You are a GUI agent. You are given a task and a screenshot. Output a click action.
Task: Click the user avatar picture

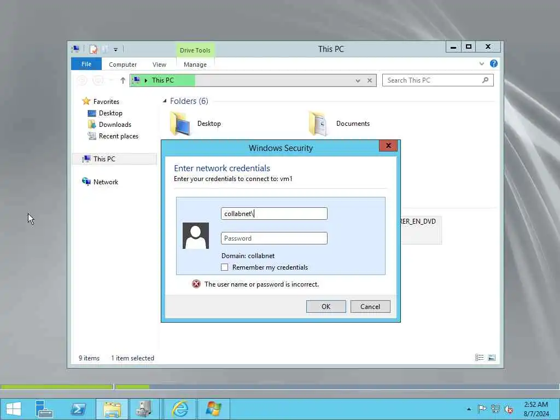coord(196,236)
